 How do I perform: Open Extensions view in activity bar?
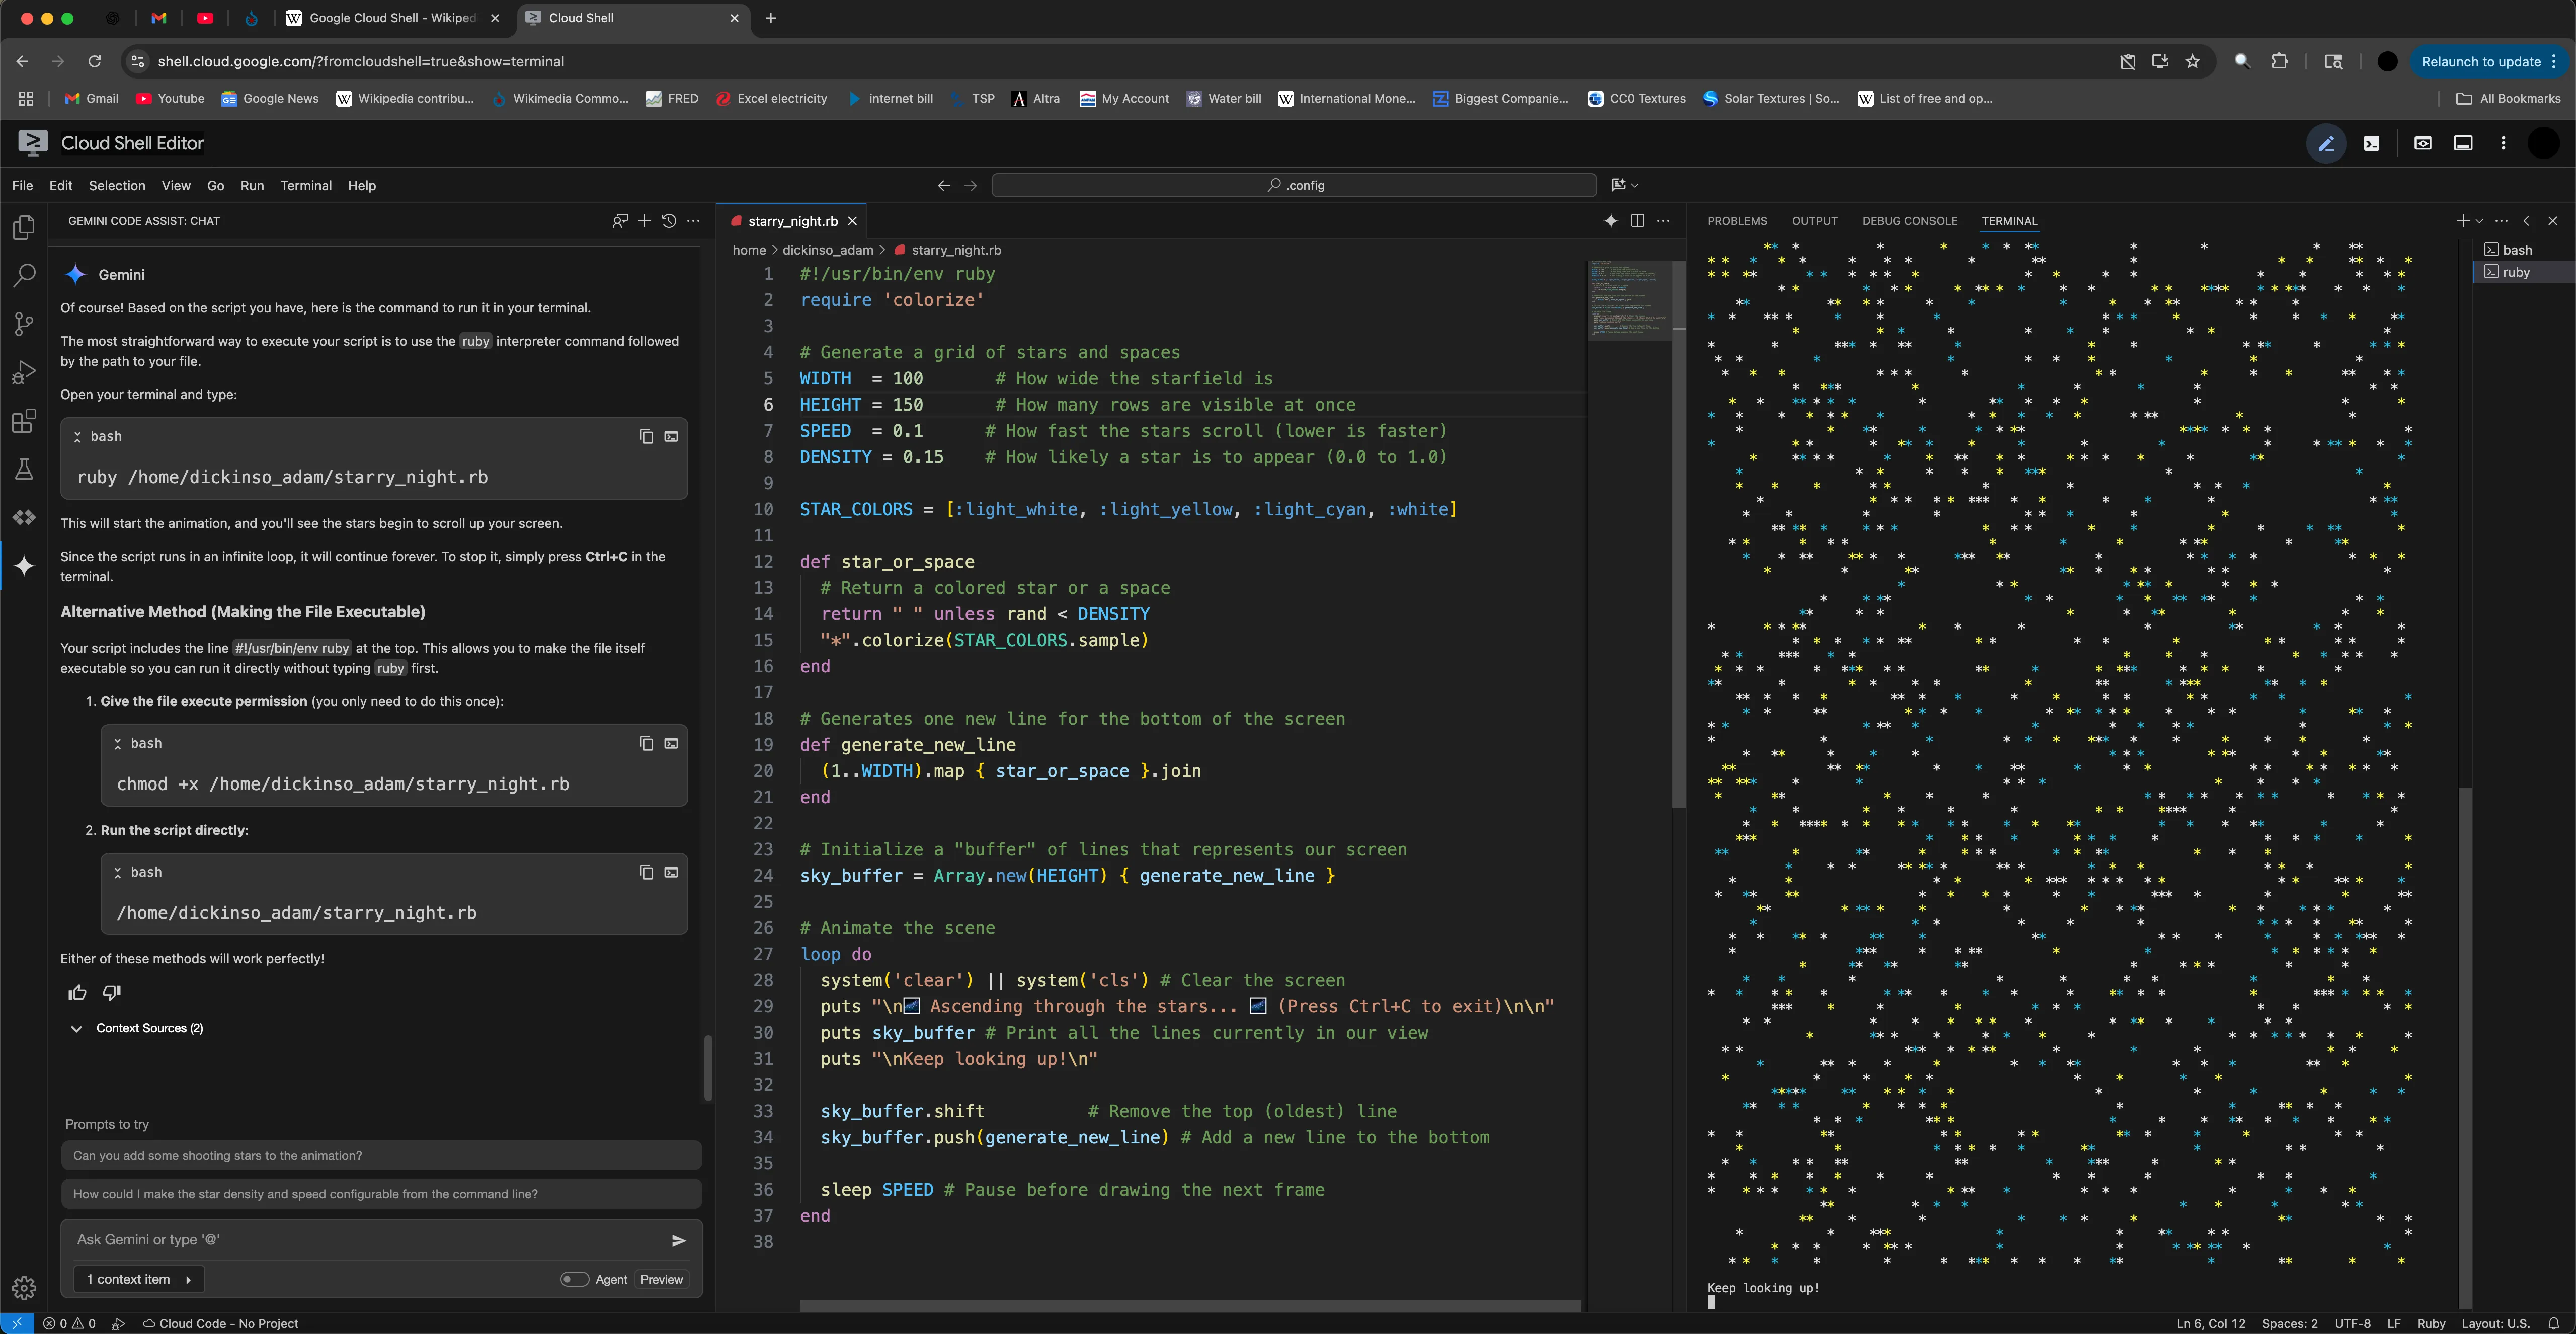pyautogui.click(x=24, y=421)
